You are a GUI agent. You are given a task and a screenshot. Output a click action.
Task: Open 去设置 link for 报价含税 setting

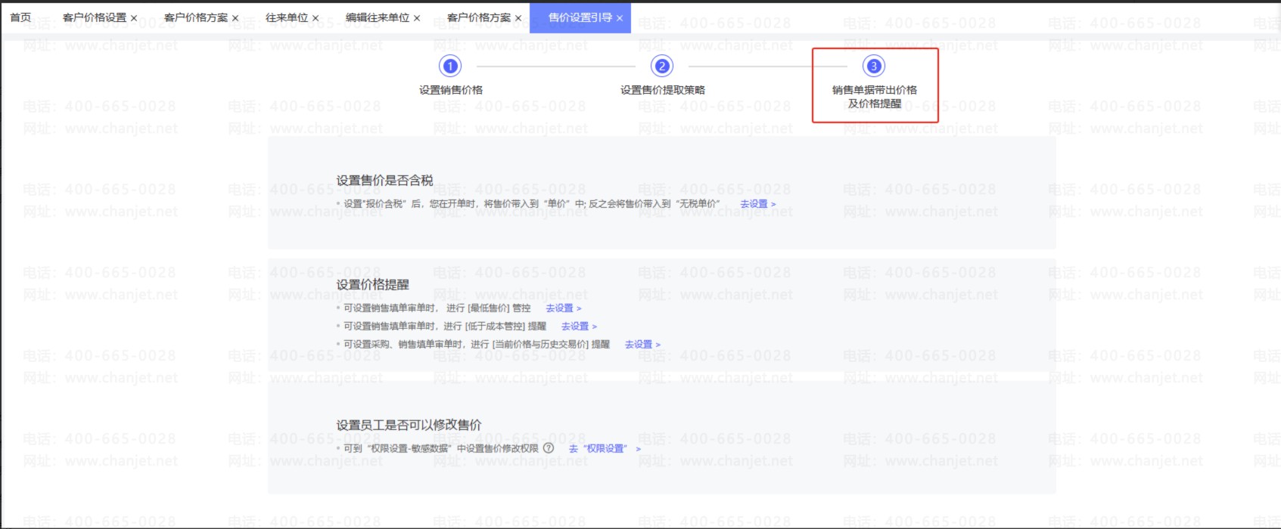pos(757,204)
